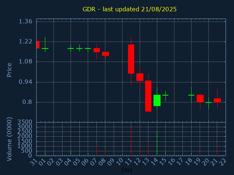Click the 10 day axis label

pos(120,162)
